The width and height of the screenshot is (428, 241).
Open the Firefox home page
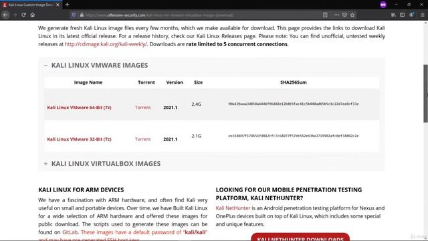33,15
